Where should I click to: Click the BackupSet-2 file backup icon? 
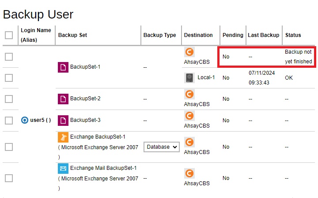[x=63, y=99]
